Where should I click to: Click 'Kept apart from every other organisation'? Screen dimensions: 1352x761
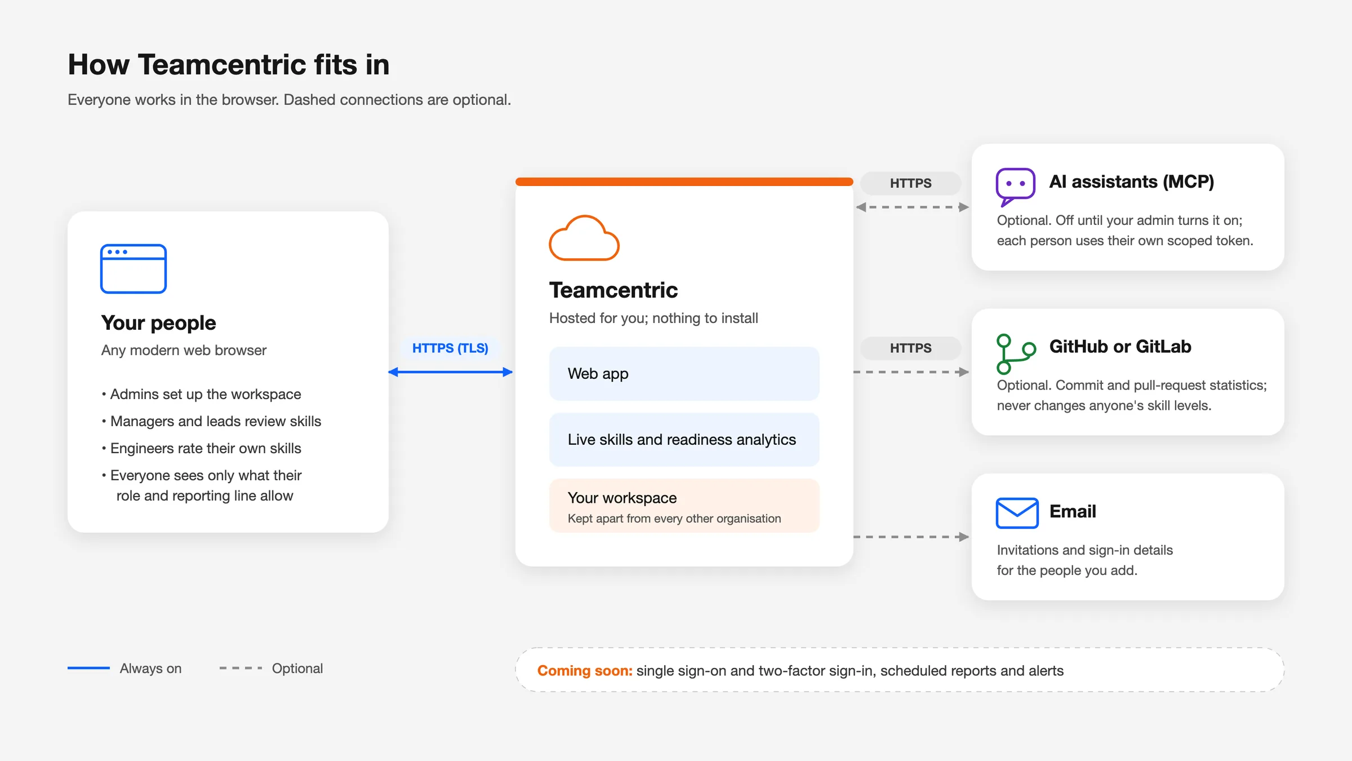674,519
